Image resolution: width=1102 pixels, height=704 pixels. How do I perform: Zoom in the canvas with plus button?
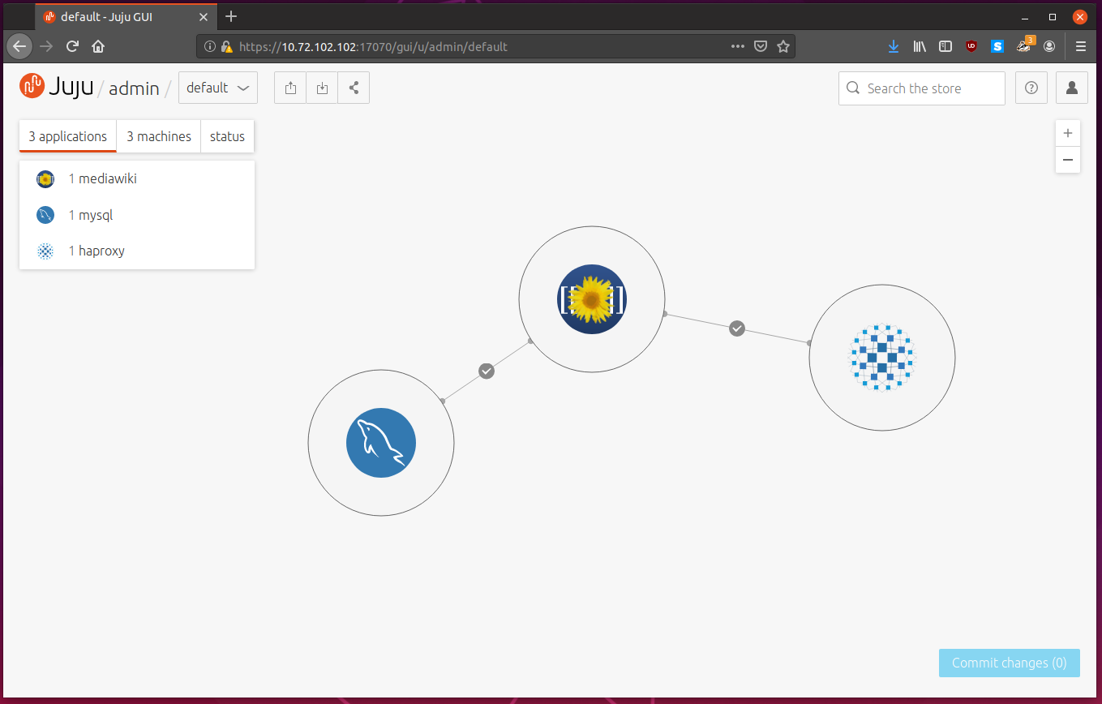click(1068, 134)
